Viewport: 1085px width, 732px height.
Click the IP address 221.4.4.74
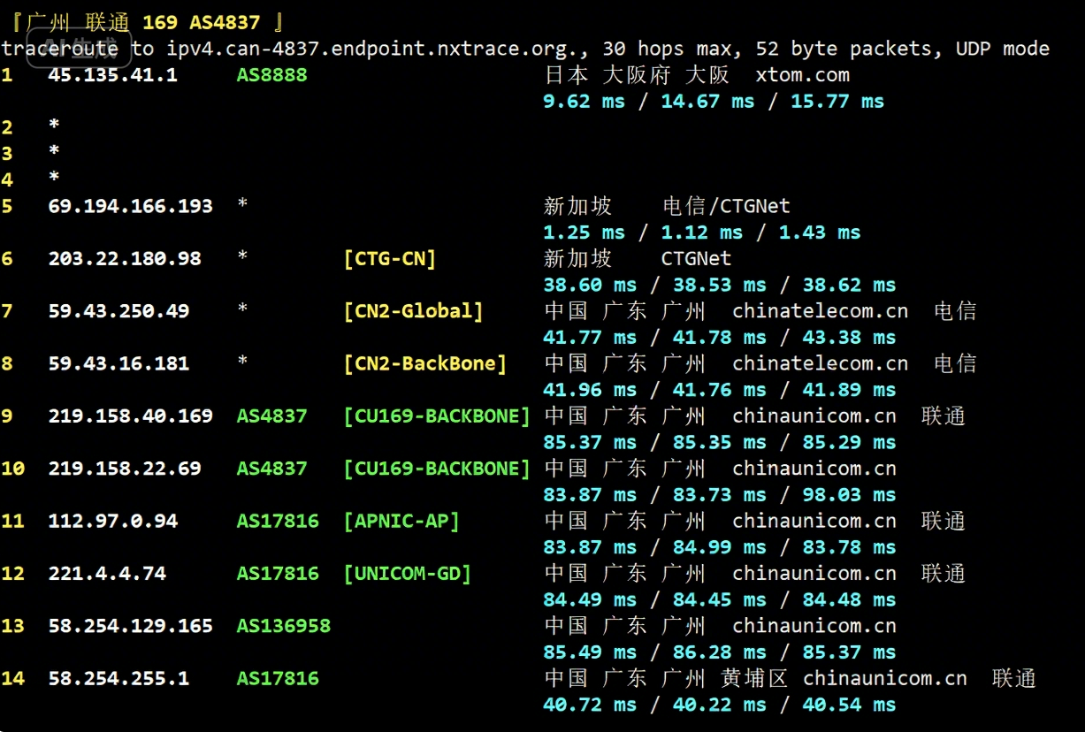[107, 573]
